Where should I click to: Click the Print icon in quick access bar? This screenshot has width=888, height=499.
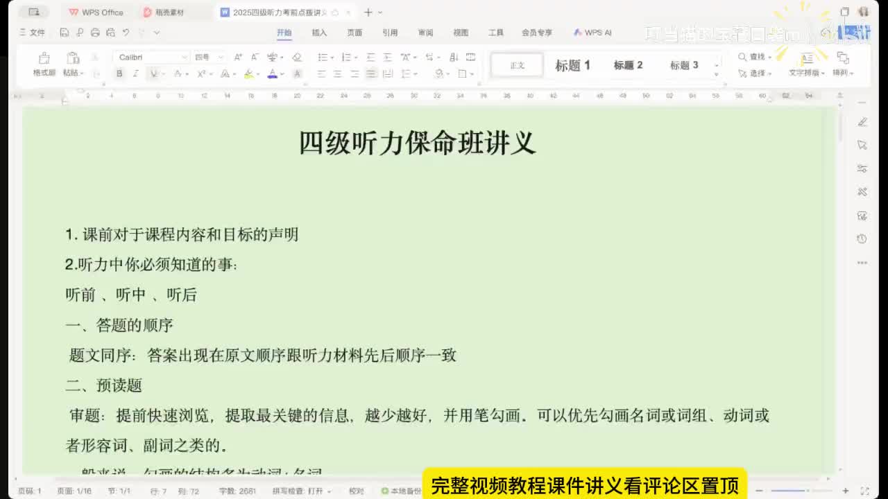[95, 33]
